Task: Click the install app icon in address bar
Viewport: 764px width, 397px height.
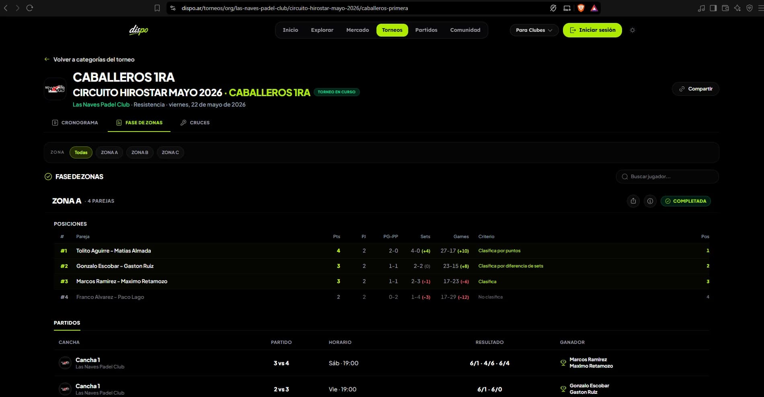Action: coord(567,8)
